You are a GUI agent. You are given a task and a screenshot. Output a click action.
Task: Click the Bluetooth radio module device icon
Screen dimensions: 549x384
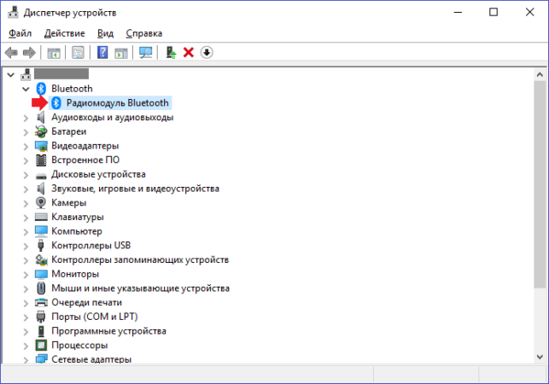56,103
